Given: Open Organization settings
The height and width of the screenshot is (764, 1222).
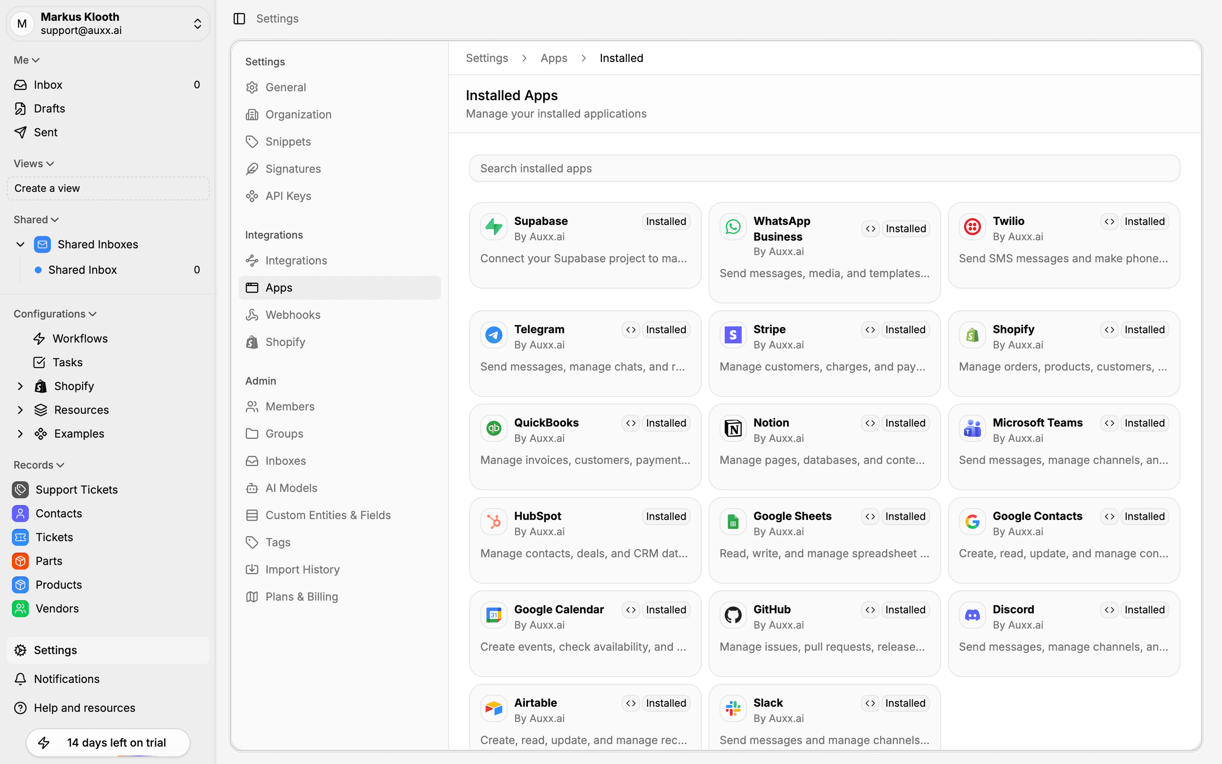Looking at the screenshot, I should pyautogui.click(x=340, y=115).
